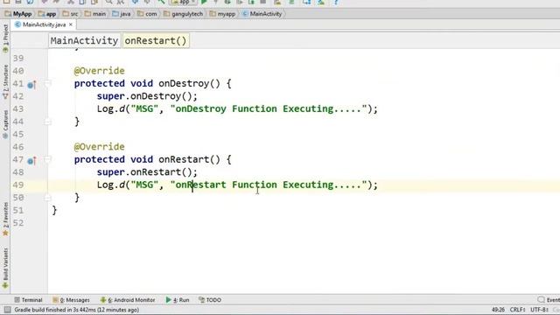Click the override gutter icon for onRestart

(31, 161)
